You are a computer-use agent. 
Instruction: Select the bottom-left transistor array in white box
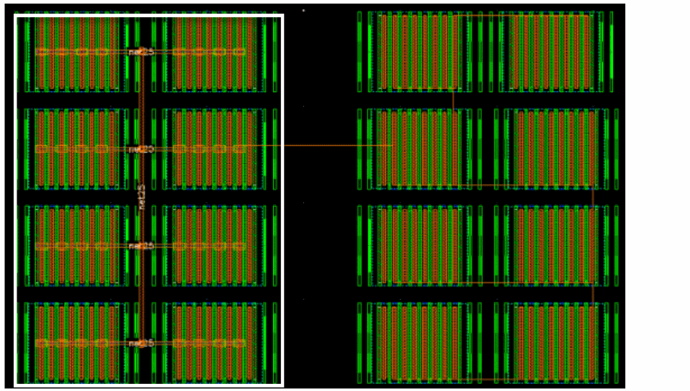[77, 342]
